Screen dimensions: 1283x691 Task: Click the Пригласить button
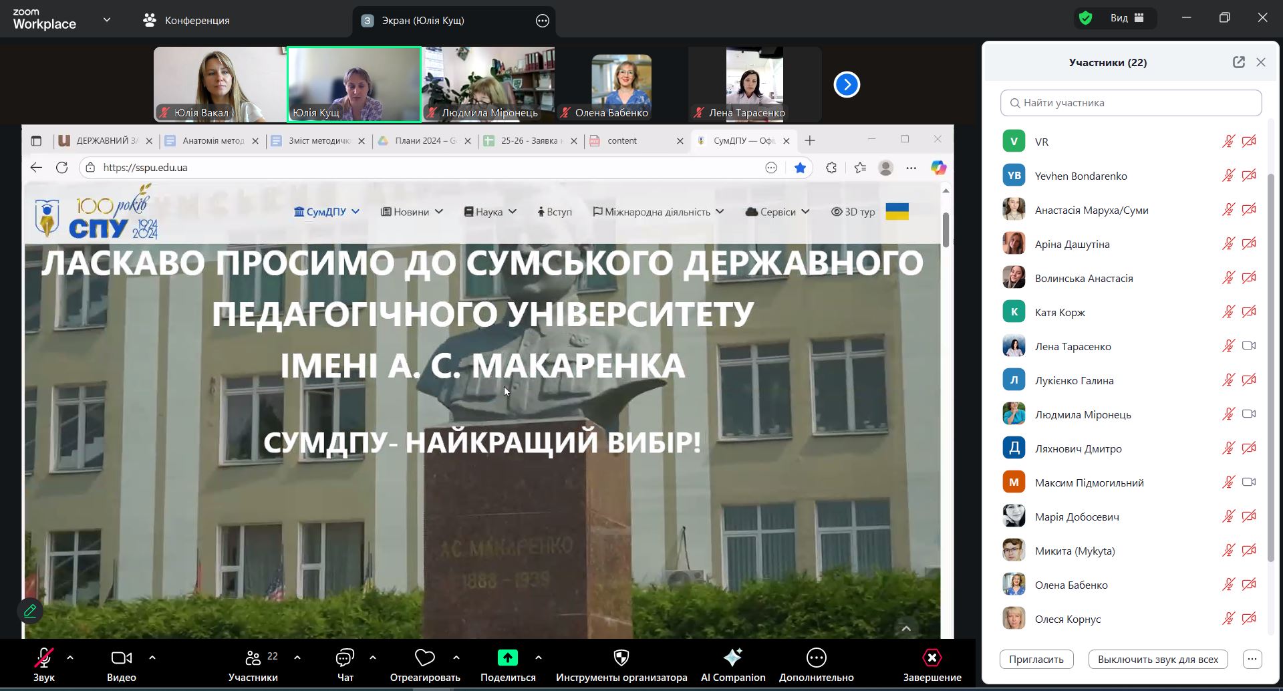click(x=1036, y=660)
